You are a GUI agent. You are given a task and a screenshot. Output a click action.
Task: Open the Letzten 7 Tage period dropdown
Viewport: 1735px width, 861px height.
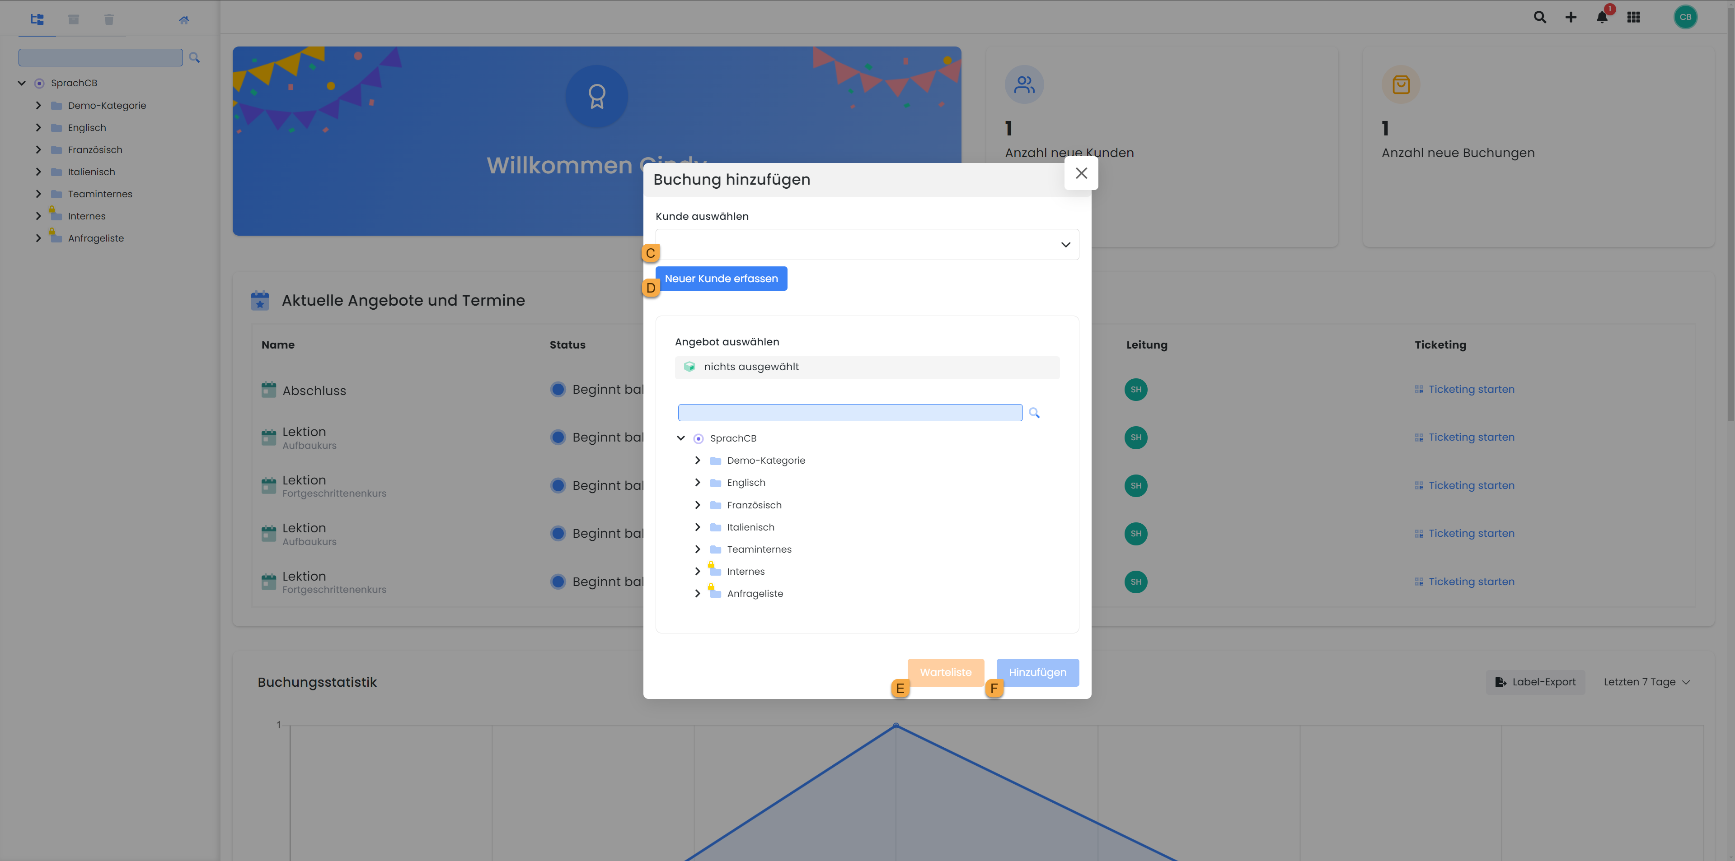1646,682
